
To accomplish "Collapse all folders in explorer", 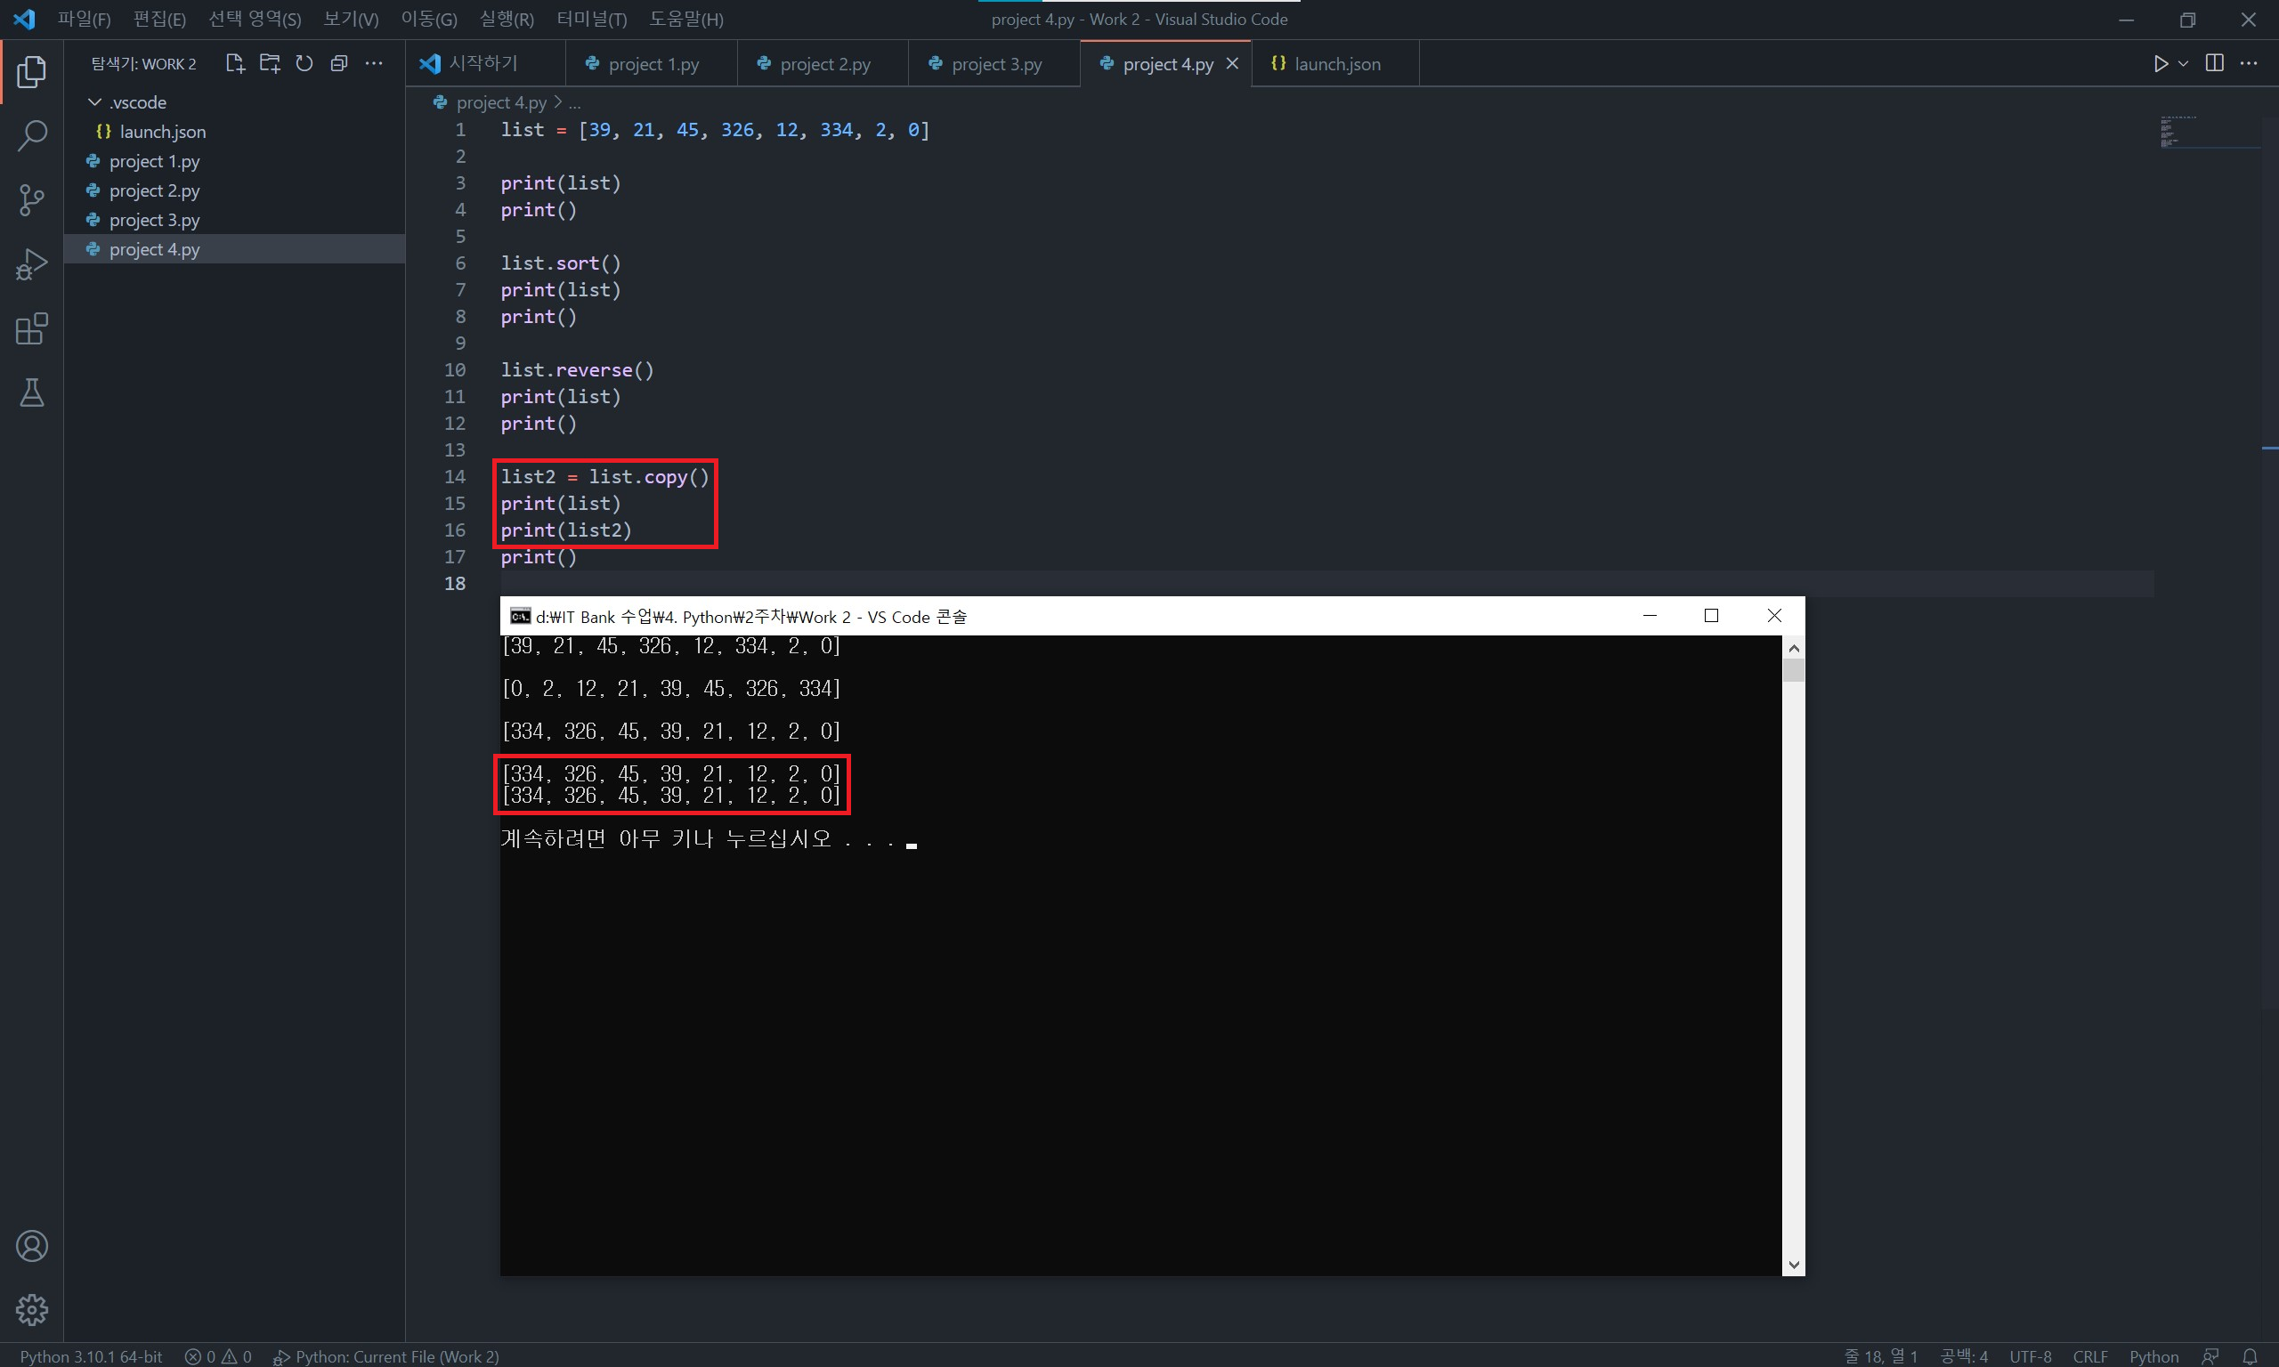I will tap(339, 63).
